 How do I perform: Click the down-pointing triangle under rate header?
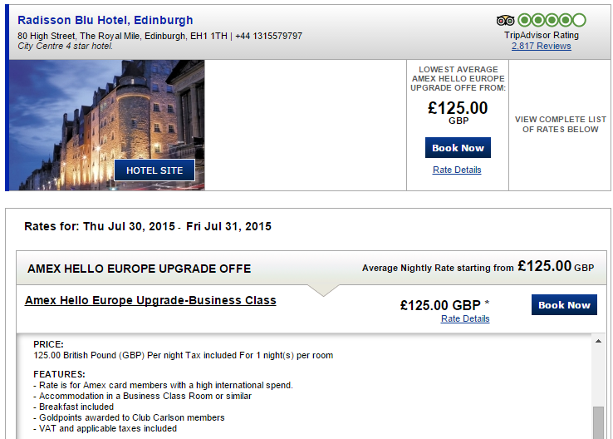pyautogui.click(x=323, y=290)
